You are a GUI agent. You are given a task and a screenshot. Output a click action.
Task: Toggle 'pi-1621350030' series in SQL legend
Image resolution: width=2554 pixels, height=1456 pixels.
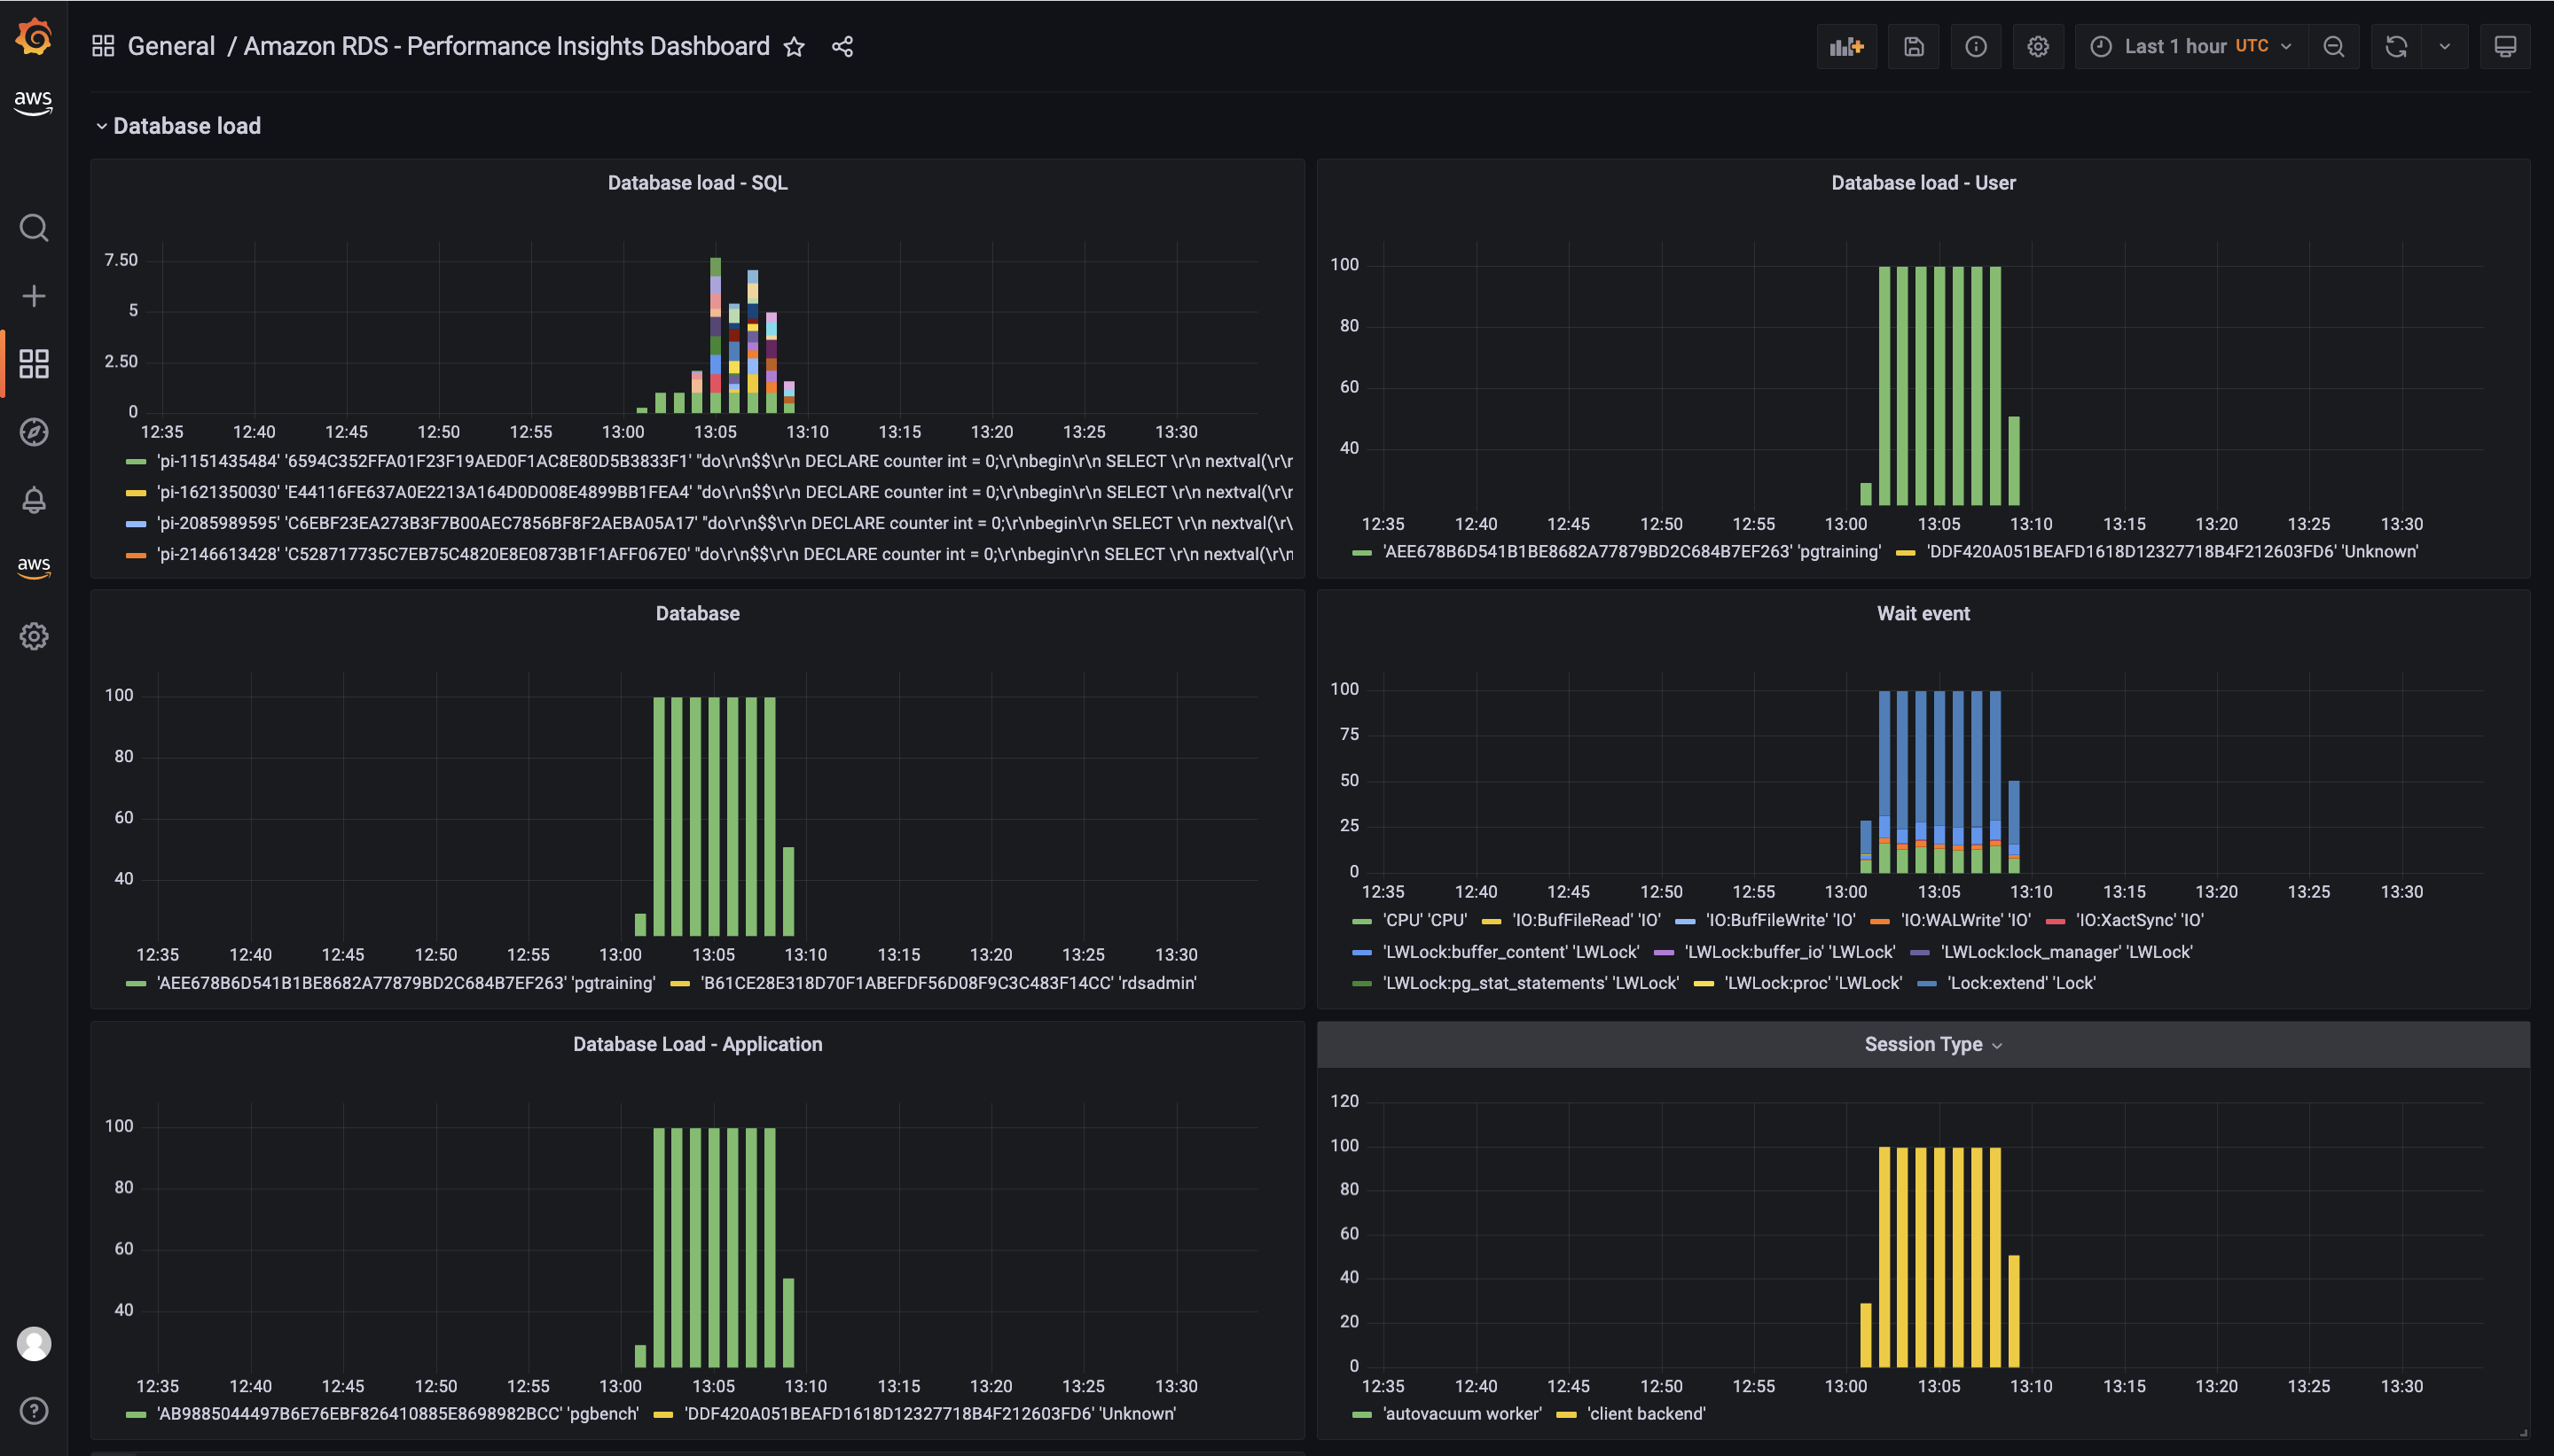click(725, 492)
